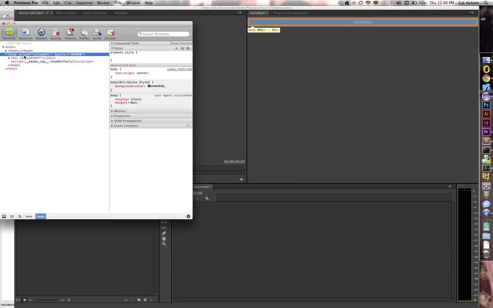The image size is (493, 308).
Task: Click New Item icon in Project panel
Action: 145,300
